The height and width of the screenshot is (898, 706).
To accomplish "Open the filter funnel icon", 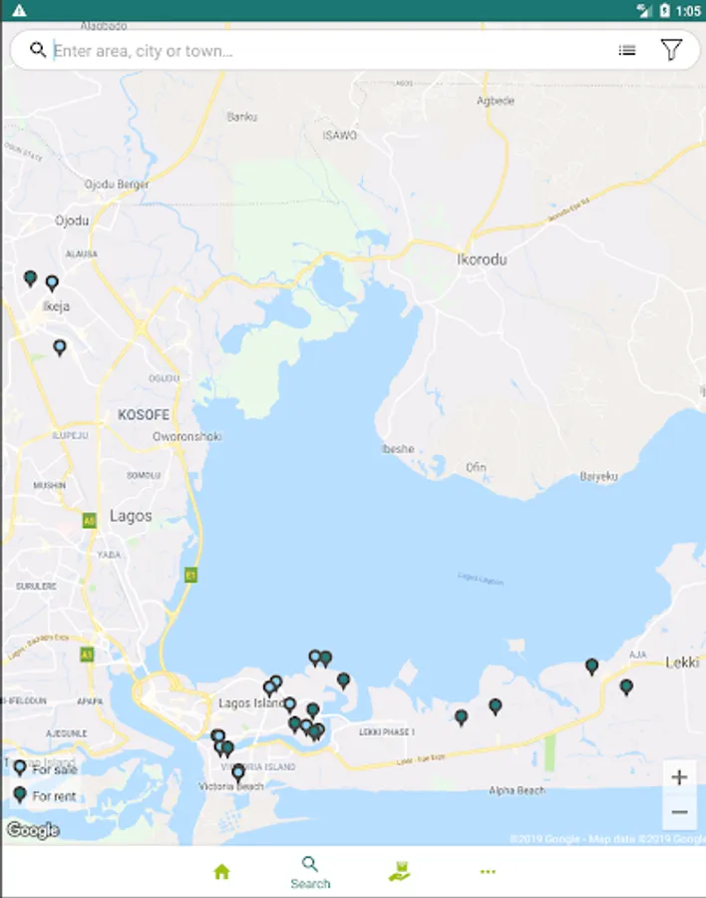I will click(671, 50).
